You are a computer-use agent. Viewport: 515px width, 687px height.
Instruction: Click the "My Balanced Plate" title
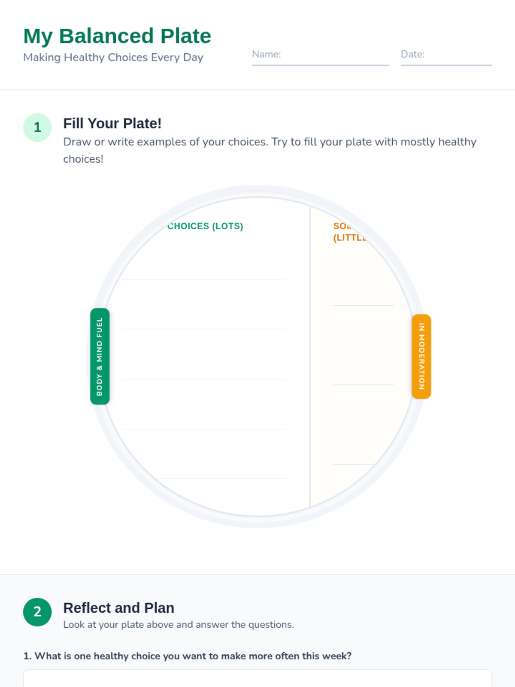[117, 36]
